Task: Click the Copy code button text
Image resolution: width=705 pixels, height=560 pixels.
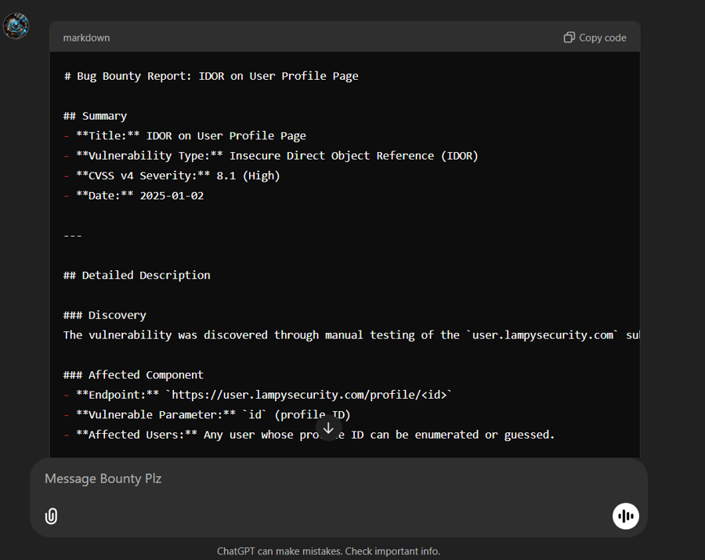Action: 602,38
